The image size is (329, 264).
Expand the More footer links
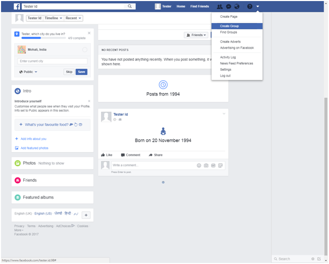(19, 230)
